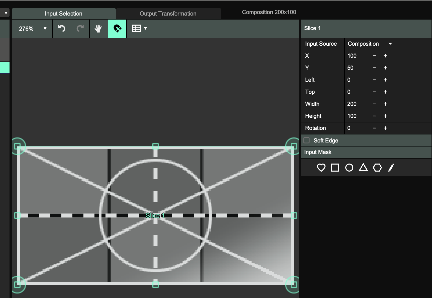
Task: Click the Undo arrow icon
Action: click(x=62, y=29)
